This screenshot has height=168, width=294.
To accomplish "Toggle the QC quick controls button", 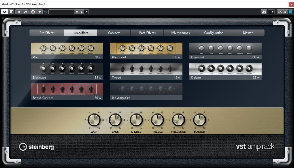I will 280,12.
